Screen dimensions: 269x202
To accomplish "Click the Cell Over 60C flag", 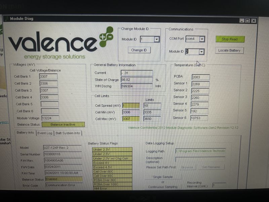I will pos(113,171).
